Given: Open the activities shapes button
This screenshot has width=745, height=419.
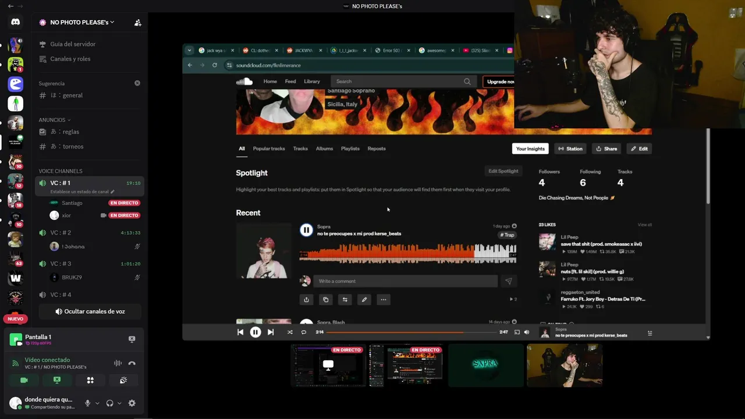Looking at the screenshot, I should [90, 380].
